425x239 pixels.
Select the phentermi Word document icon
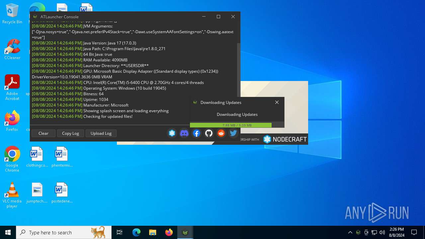(62, 157)
